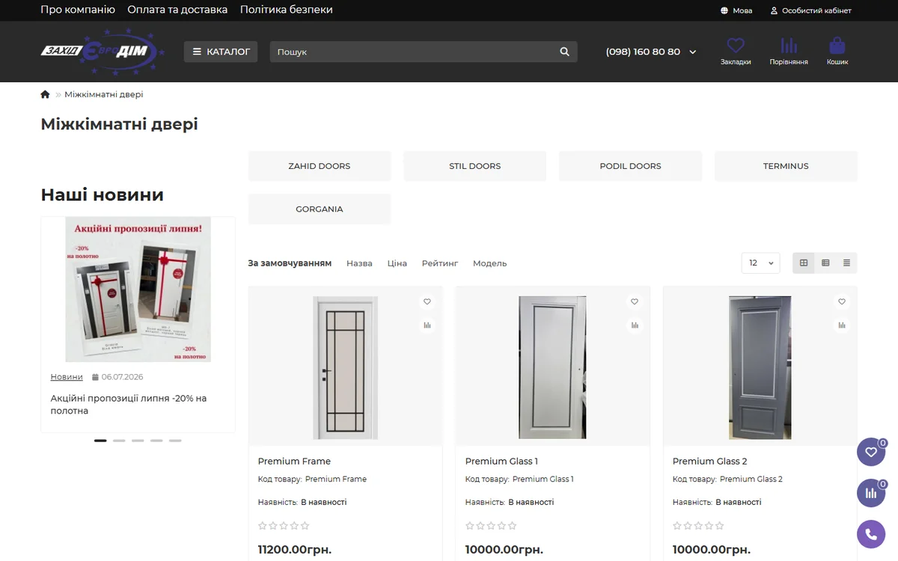Viewport: 898px width, 561px height.
Task: Click the Захід Євро Дім logo
Action: (103, 52)
